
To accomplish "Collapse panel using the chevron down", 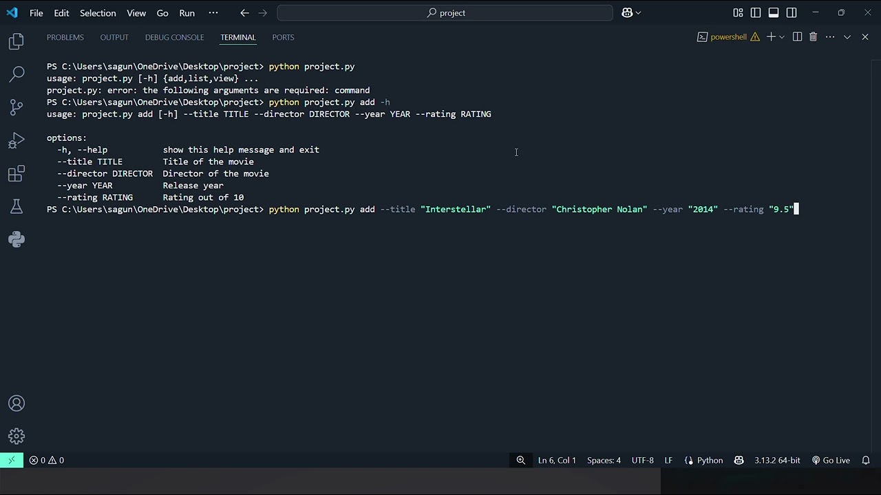I will point(847,37).
